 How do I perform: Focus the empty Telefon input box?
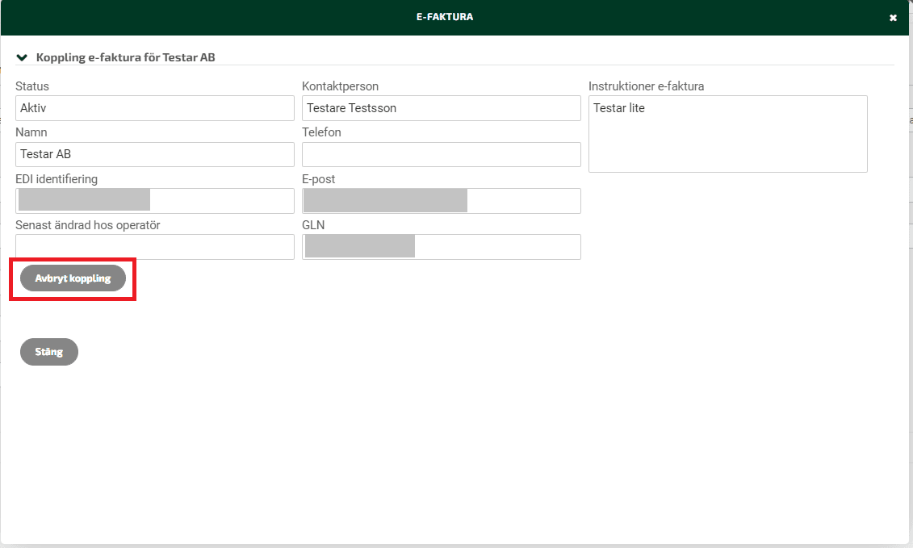[441, 154]
